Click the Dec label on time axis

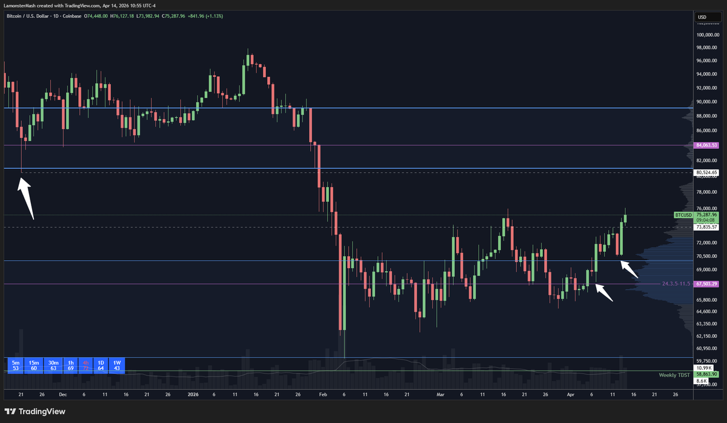click(x=63, y=394)
